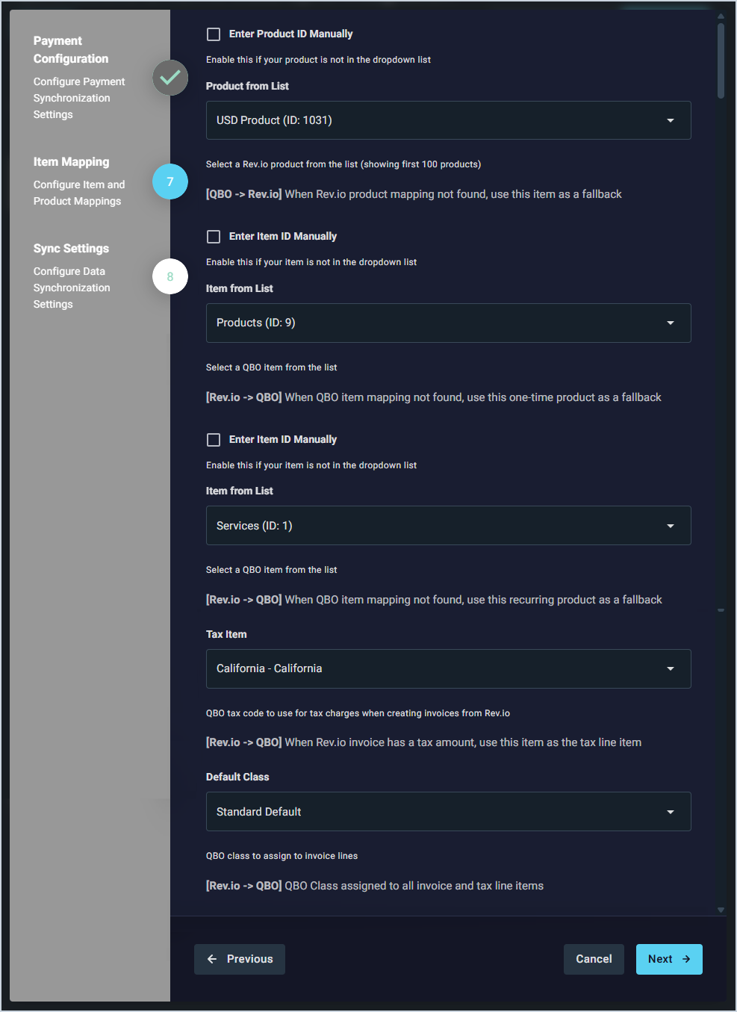737x1012 pixels.
Task: Click the Services dropdown caret arrow
Action: coord(670,526)
